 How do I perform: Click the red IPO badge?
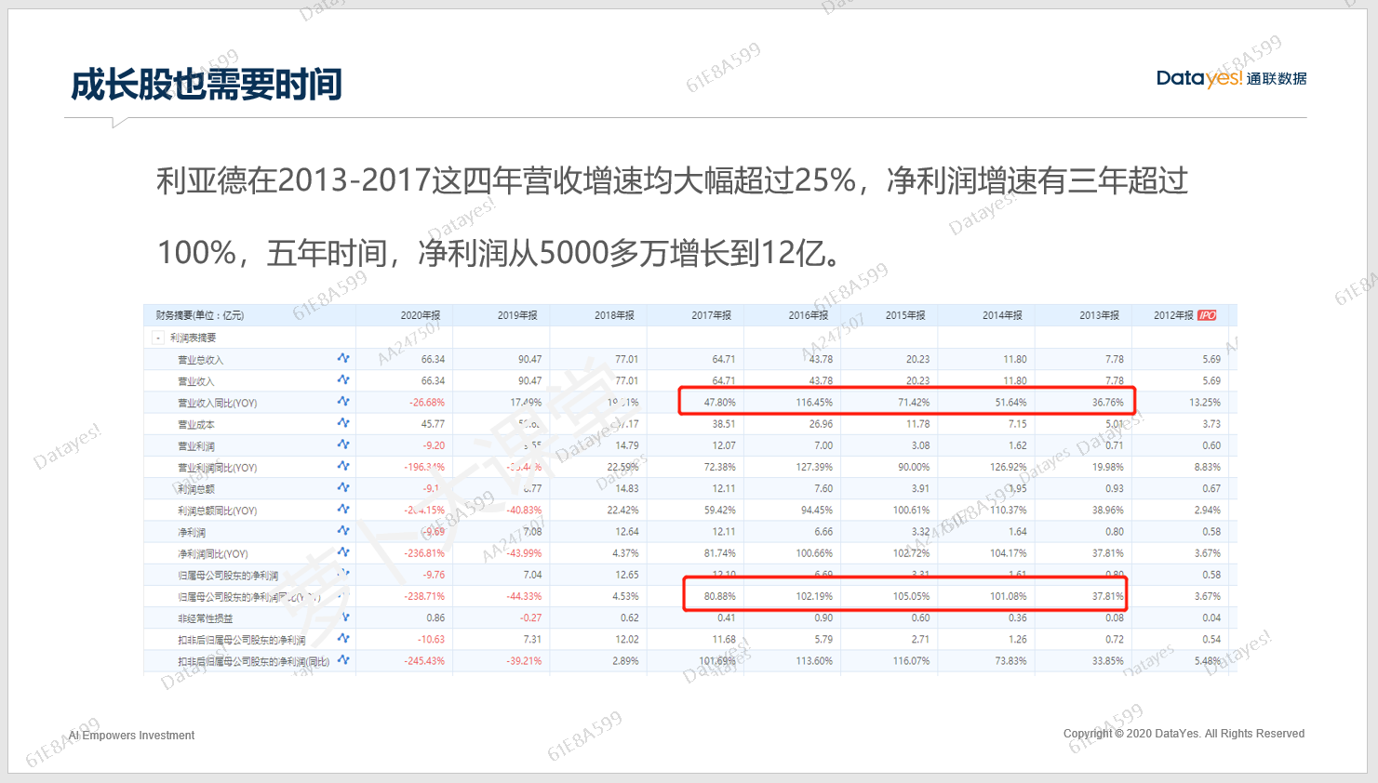tap(1207, 315)
